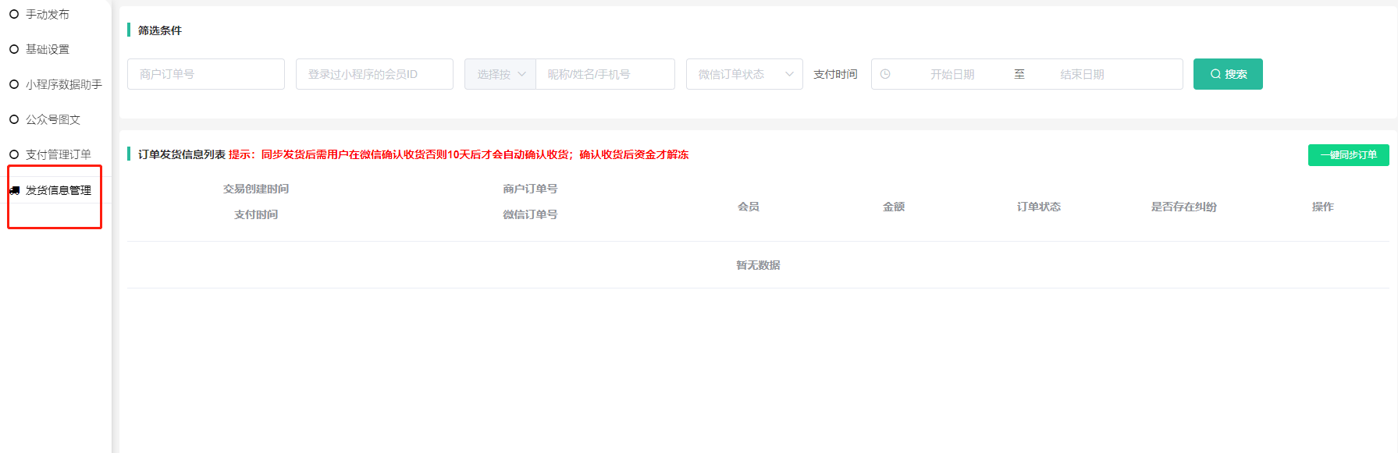Image resolution: width=1398 pixels, height=453 pixels.
Task: Click circle icon beside 支付管理订单
Action: [x=14, y=154]
